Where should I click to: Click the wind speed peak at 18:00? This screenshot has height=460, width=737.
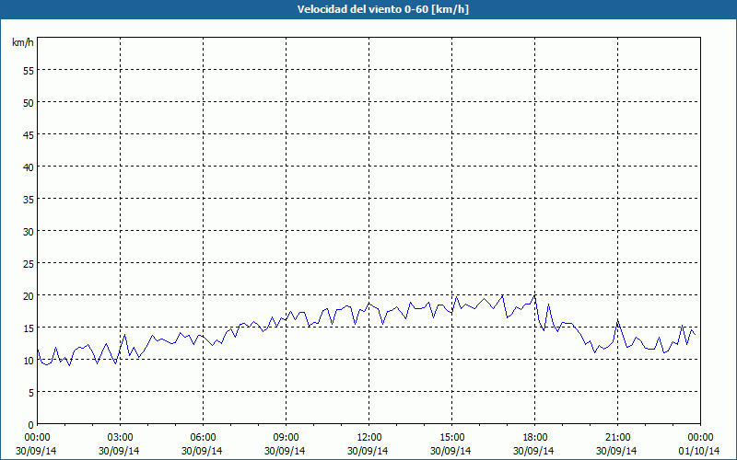point(534,295)
